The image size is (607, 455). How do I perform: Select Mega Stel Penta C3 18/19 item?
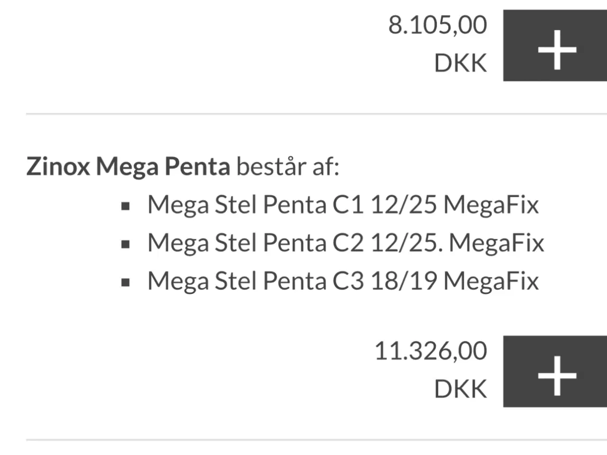coord(342,281)
